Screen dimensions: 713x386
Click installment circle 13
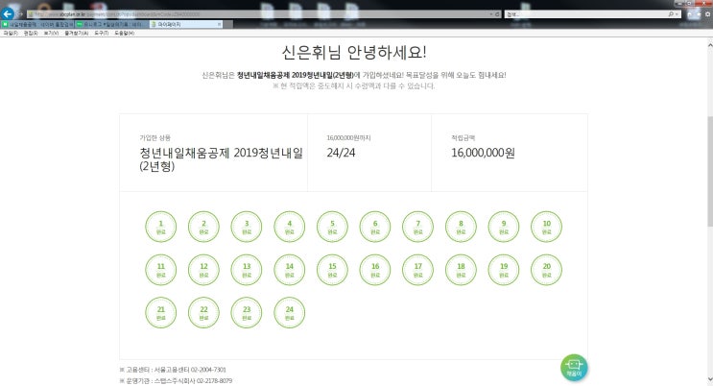pyautogui.click(x=247, y=270)
